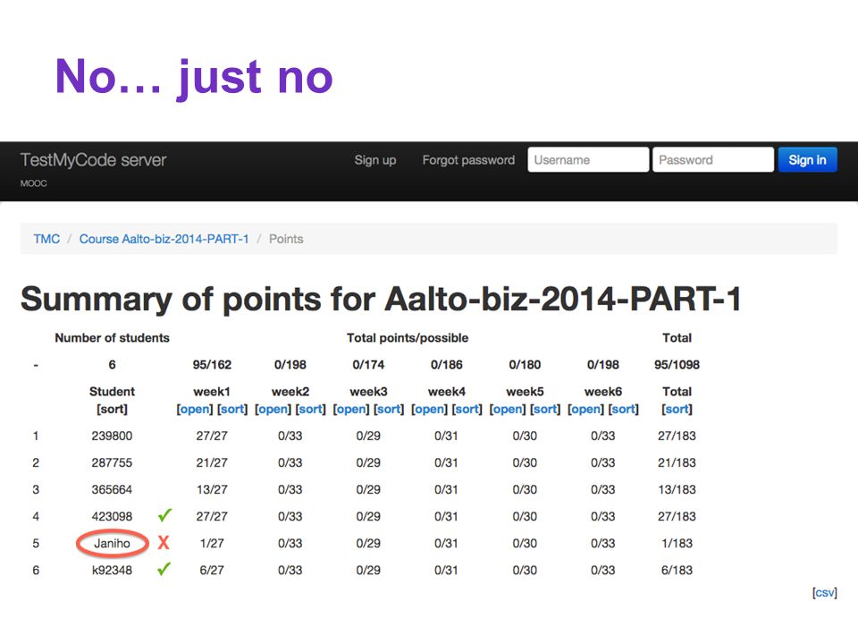Image resolution: width=858 pixels, height=644 pixels.
Task: Click the 13/183 total score
Action: (x=677, y=489)
